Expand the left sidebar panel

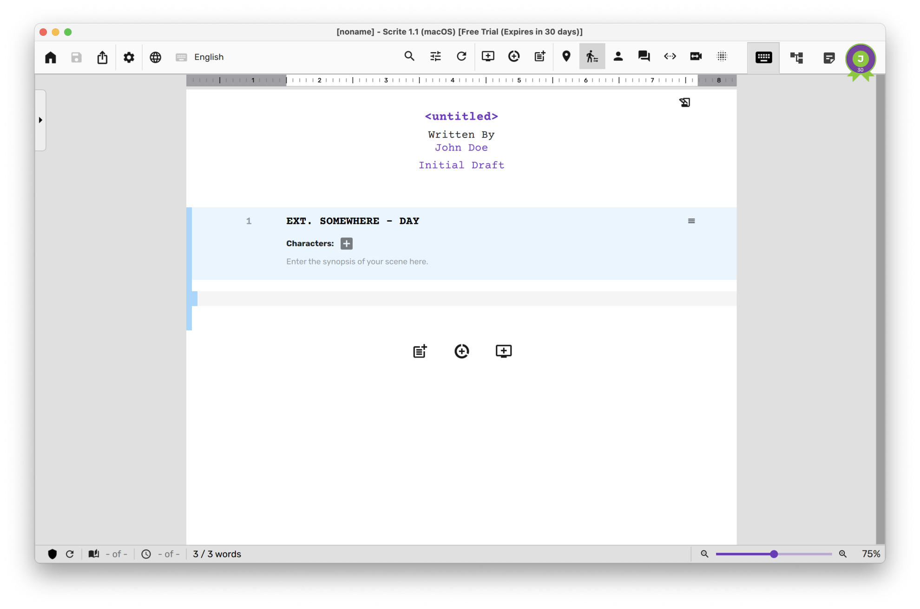(x=40, y=120)
